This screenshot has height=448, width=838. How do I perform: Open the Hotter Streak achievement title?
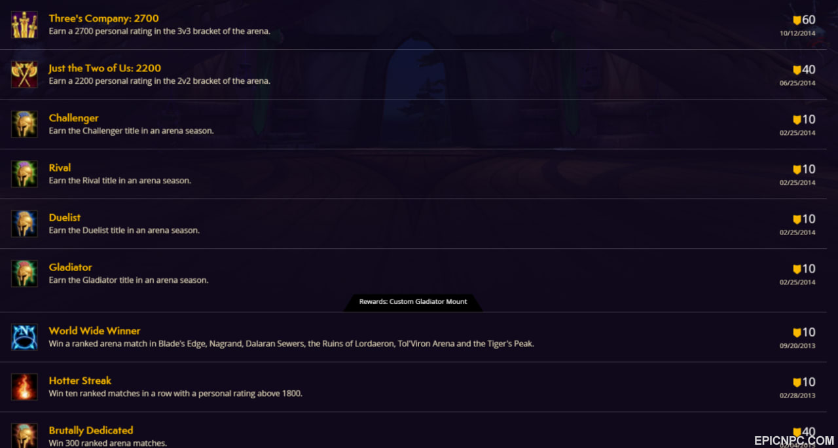point(80,381)
